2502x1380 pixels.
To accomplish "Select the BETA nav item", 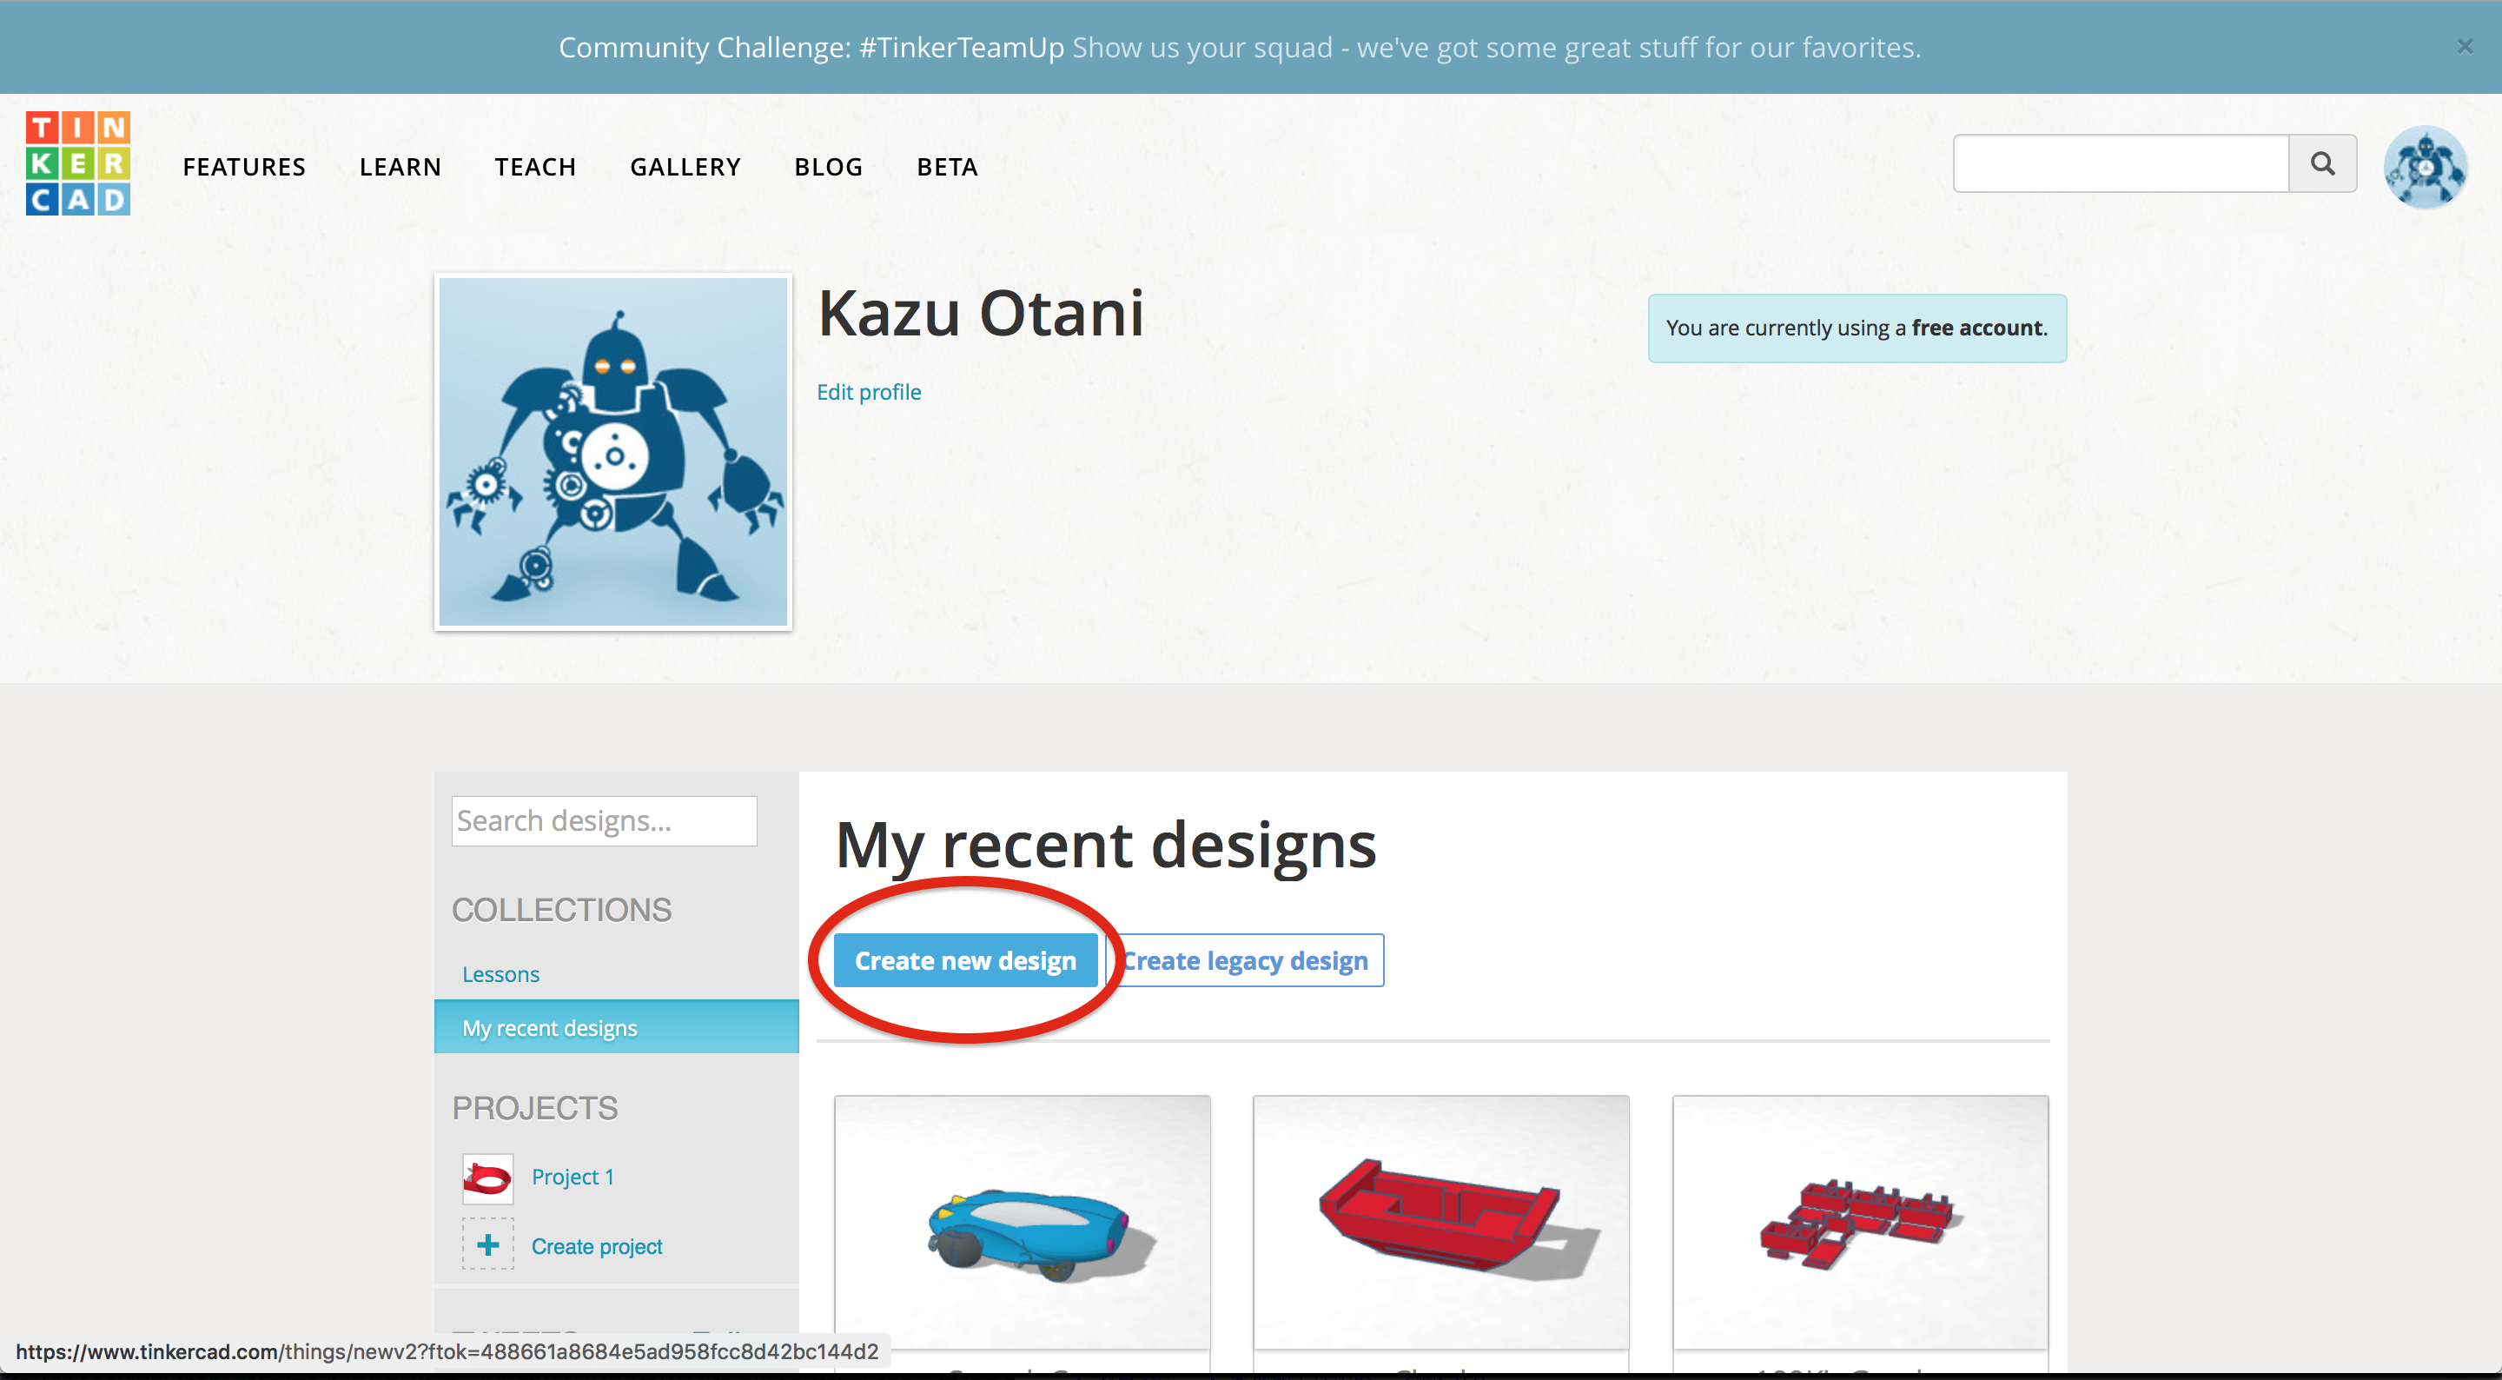I will pyautogui.click(x=947, y=167).
